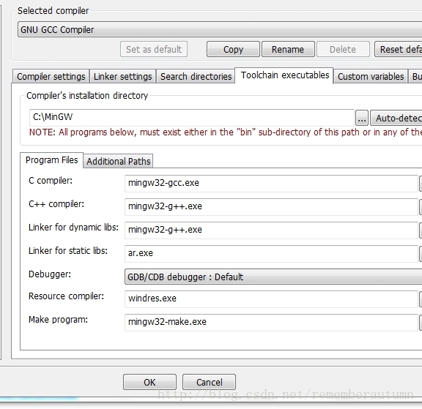Switch to the Additional Paths sub-tab
This screenshot has height=409, width=422.
118,161
